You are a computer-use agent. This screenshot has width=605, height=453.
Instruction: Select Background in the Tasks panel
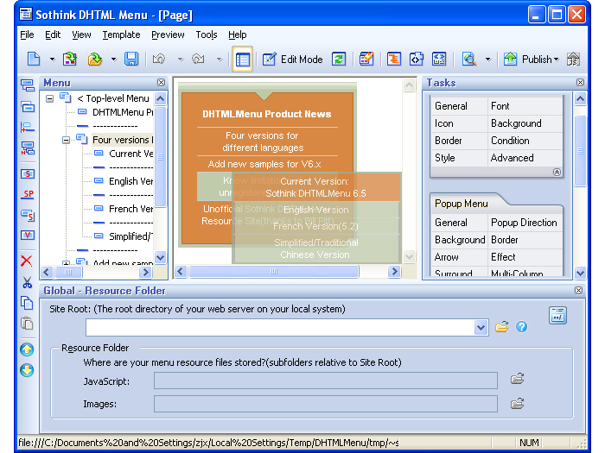(x=516, y=123)
